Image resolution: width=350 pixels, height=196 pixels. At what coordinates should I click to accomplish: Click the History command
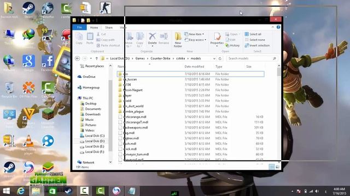point(232,45)
